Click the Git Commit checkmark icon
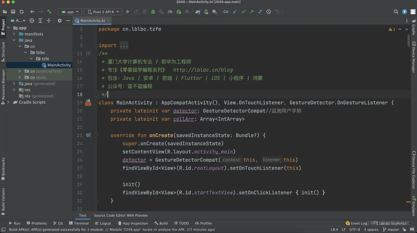 [x=243, y=12]
